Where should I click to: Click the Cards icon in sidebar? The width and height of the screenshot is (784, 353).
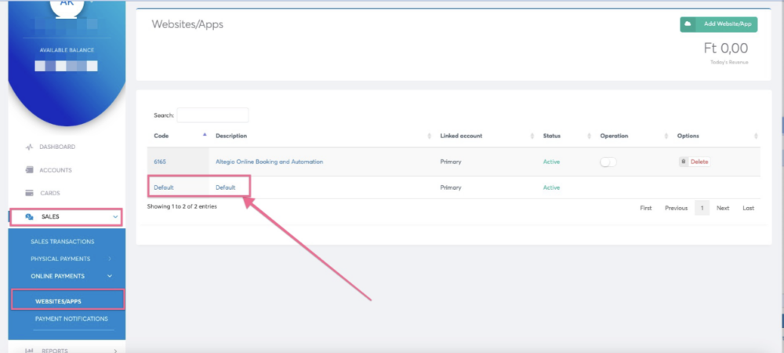pyautogui.click(x=29, y=193)
